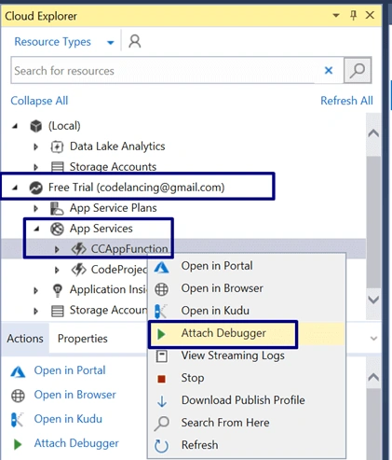Click the magnifier search button

(358, 70)
